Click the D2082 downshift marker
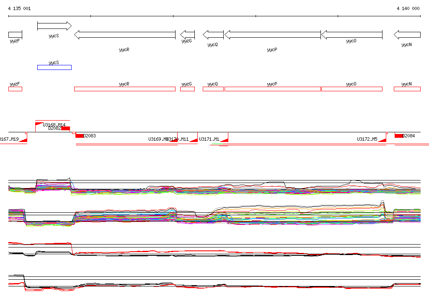Image resolution: width=429 pixels, height=299 pixels. tap(65, 129)
